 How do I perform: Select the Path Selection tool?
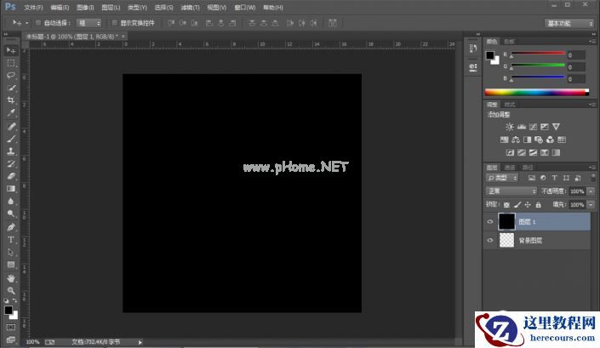click(11, 253)
